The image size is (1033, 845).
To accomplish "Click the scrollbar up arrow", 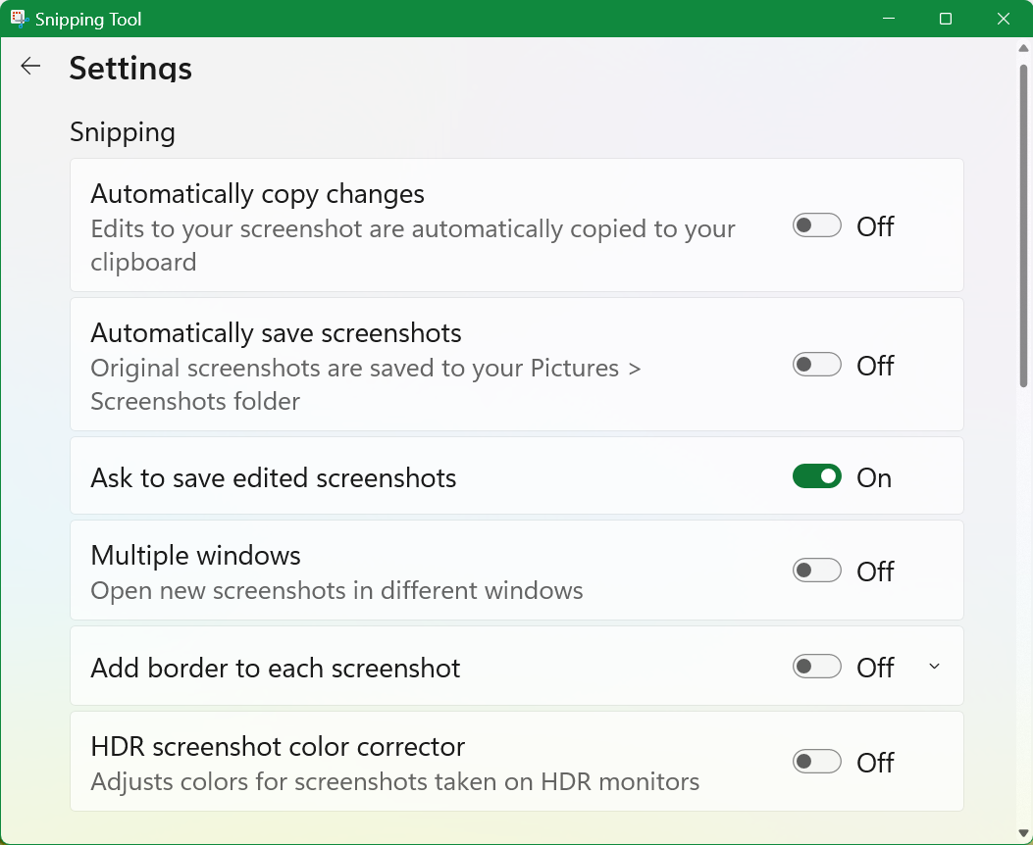I will coord(1024,47).
